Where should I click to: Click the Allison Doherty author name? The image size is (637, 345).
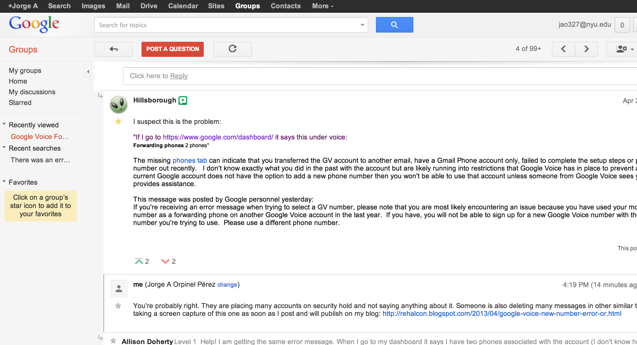(147, 342)
